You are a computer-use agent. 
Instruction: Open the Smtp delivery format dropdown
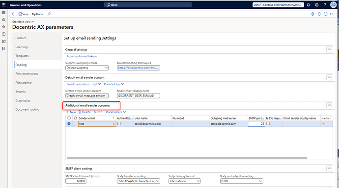click(x=184, y=181)
